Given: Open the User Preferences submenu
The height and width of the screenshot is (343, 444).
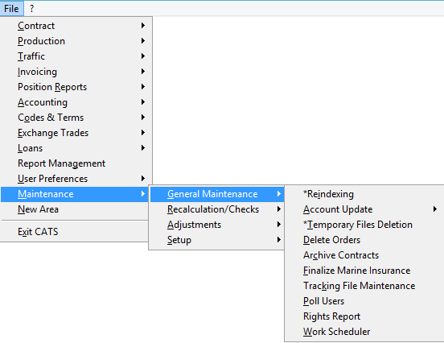Looking at the screenshot, I should pos(76,179).
